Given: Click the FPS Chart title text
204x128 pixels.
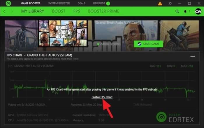Looking at the screenshot, I should point(39,55).
